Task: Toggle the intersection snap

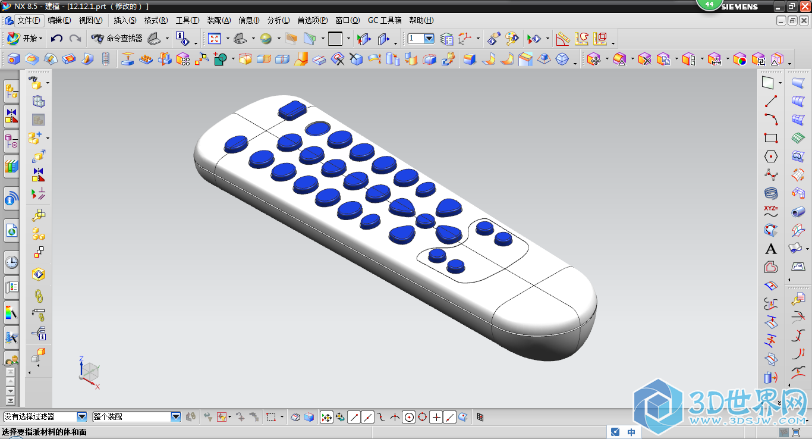Action: (395, 417)
